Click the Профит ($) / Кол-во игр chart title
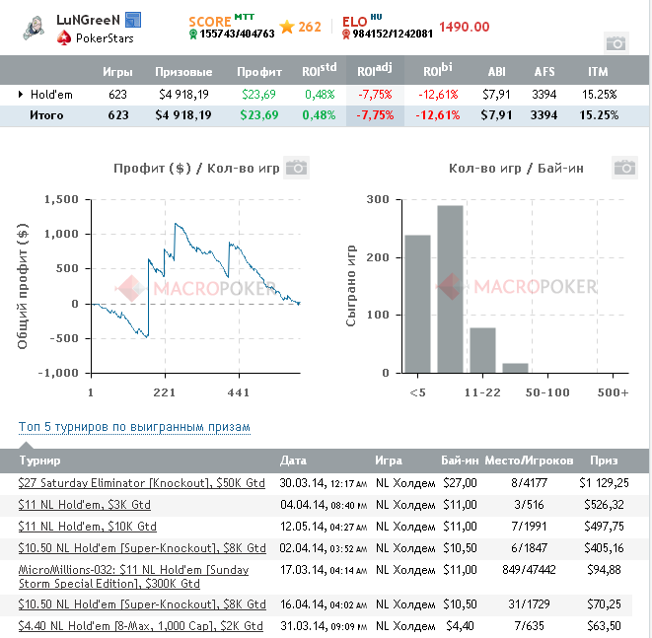652x638 pixels. click(x=196, y=168)
